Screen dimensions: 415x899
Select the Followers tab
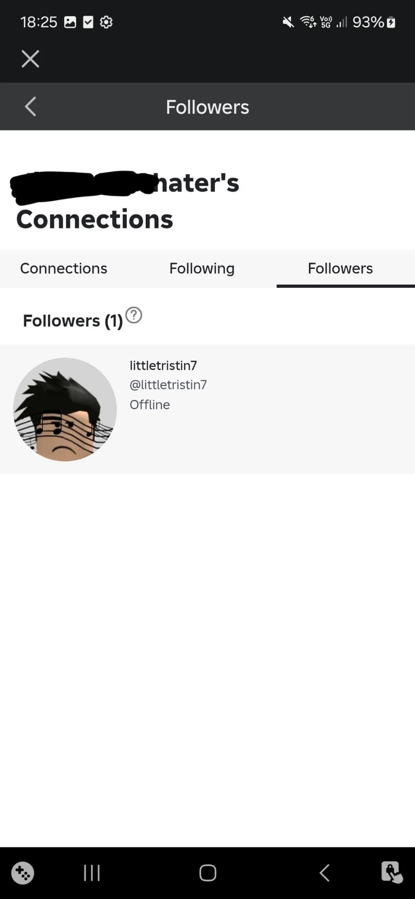pyautogui.click(x=340, y=268)
